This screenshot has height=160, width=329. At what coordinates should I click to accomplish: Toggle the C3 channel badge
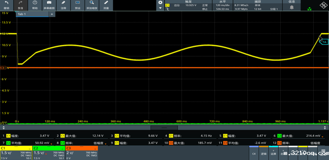click(68, 148)
